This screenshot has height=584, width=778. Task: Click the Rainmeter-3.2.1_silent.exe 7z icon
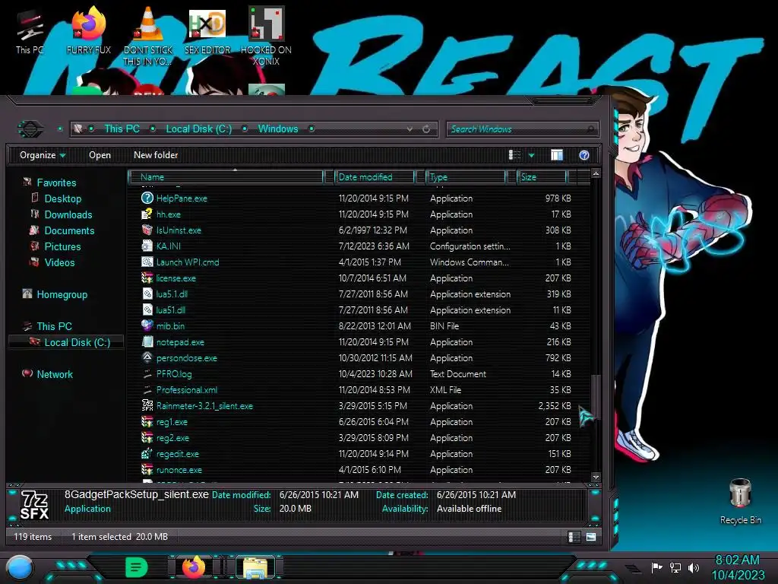coord(147,405)
